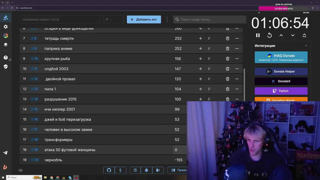Open help via question mark sidebar icon
320x180 pixels.
(x=5, y=57)
